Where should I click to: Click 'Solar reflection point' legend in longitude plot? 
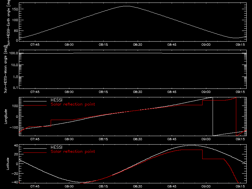coord(73,104)
